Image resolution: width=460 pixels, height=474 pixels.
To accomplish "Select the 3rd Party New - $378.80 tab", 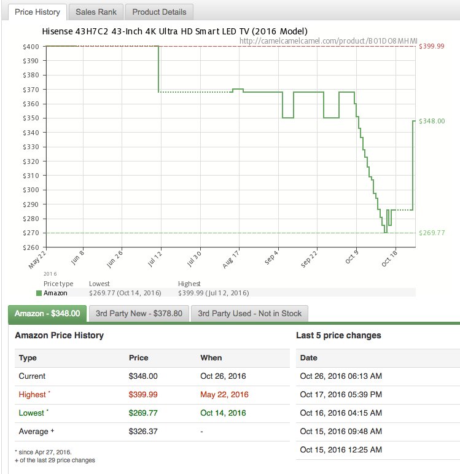I will pyautogui.click(x=139, y=314).
